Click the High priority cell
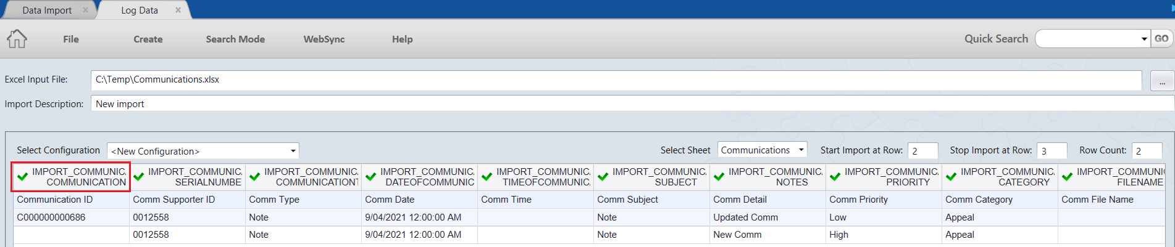Image resolution: width=1175 pixels, height=247 pixels. pyautogui.click(x=884, y=235)
